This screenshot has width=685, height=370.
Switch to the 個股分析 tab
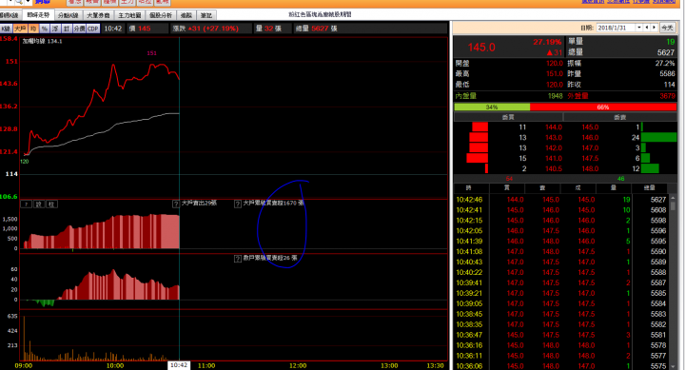(161, 15)
